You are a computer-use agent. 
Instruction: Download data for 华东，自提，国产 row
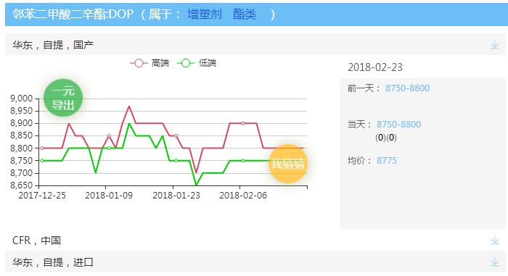[495, 45]
